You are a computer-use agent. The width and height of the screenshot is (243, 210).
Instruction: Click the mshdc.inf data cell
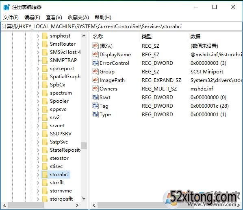(x=202, y=89)
